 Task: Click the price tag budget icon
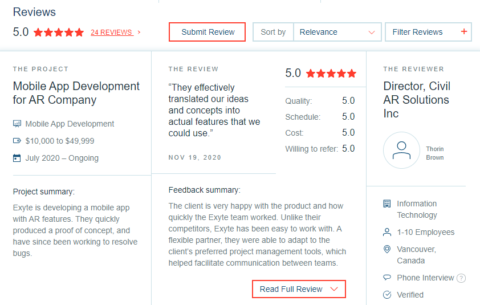point(17,141)
